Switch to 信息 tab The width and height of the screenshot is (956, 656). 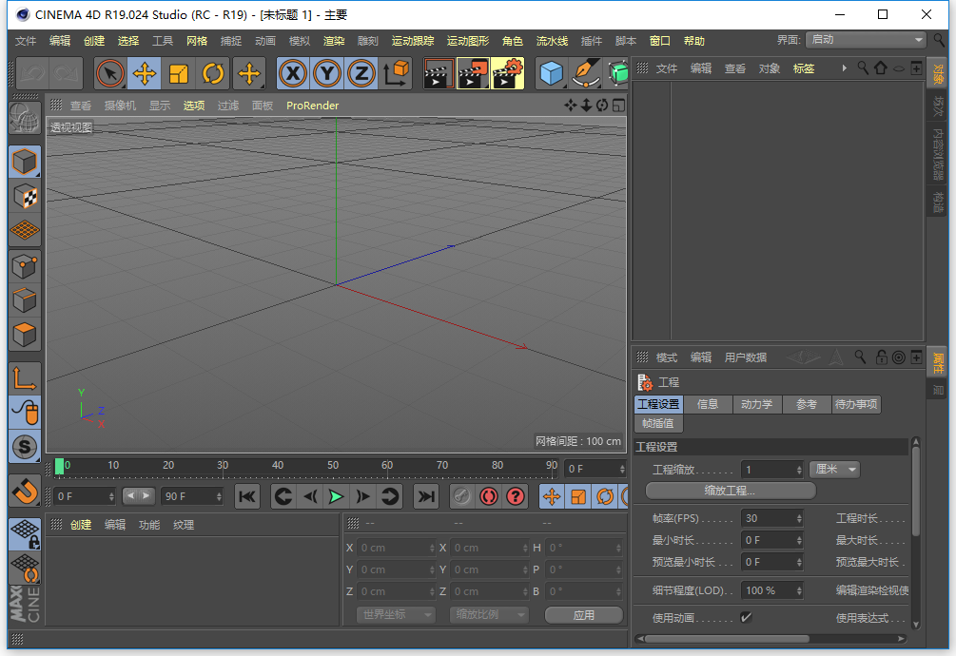[707, 404]
